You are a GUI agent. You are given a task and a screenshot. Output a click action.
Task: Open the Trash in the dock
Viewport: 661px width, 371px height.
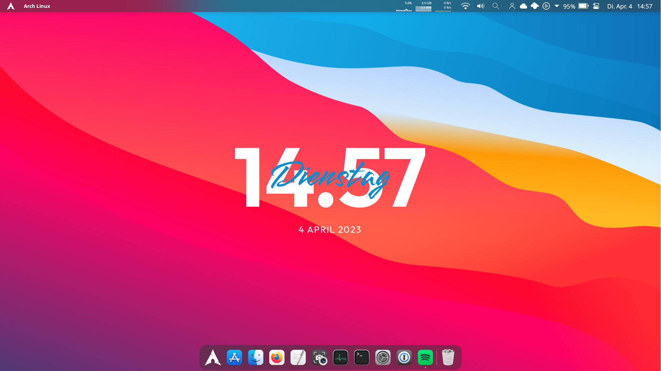coord(448,357)
